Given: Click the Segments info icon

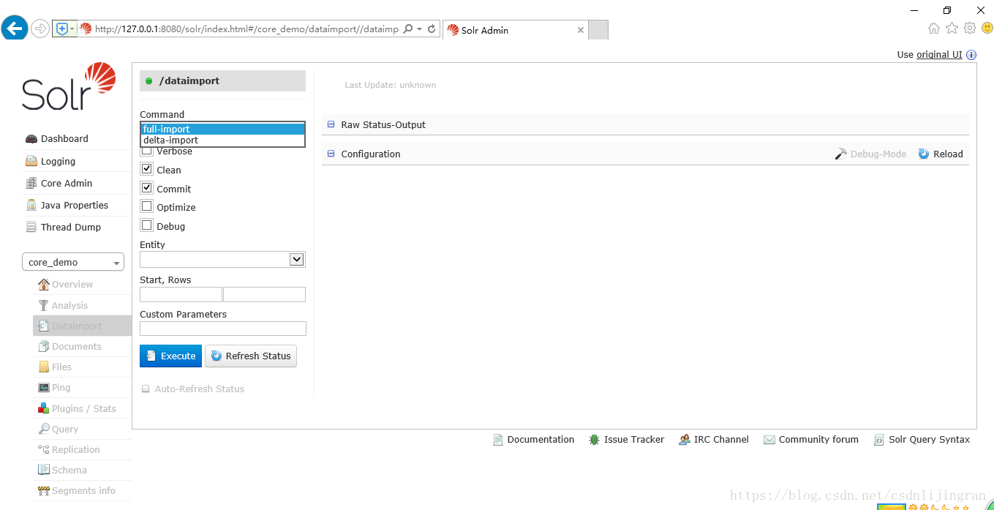Looking at the screenshot, I should pos(44,490).
